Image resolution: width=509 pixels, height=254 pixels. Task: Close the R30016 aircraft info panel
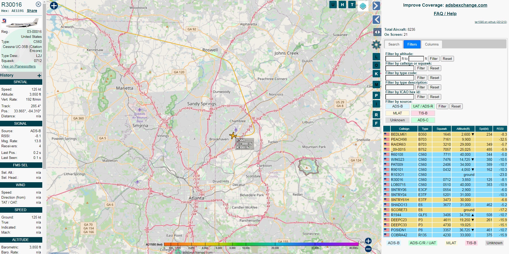tap(39, 4)
